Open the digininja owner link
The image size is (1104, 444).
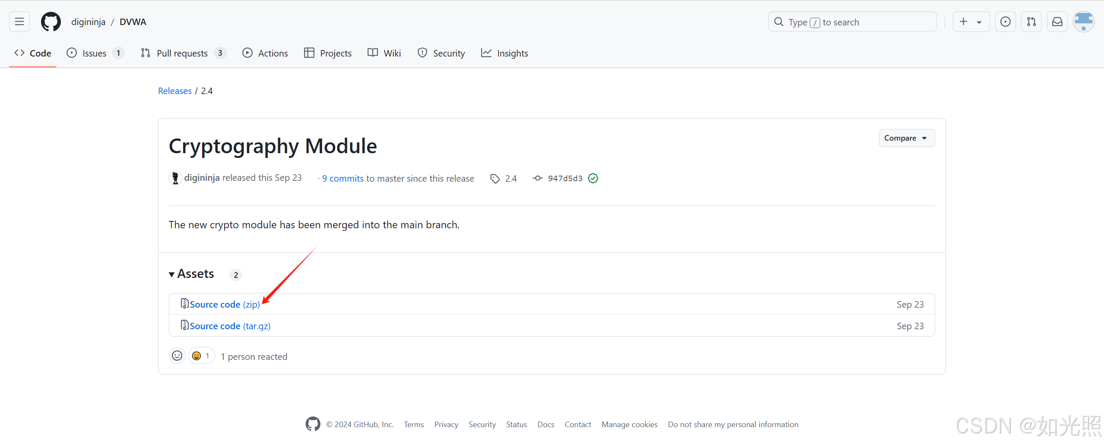tap(88, 22)
